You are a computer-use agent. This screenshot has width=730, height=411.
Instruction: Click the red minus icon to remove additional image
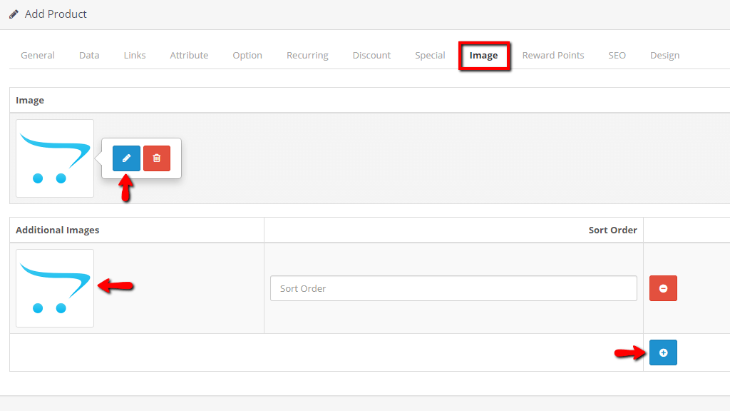pos(663,288)
